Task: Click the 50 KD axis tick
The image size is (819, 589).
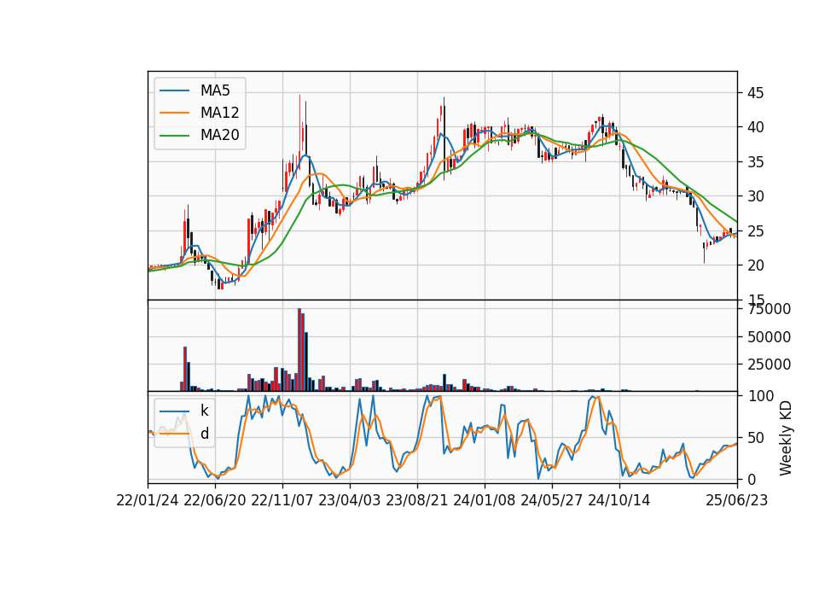Action: click(755, 438)
